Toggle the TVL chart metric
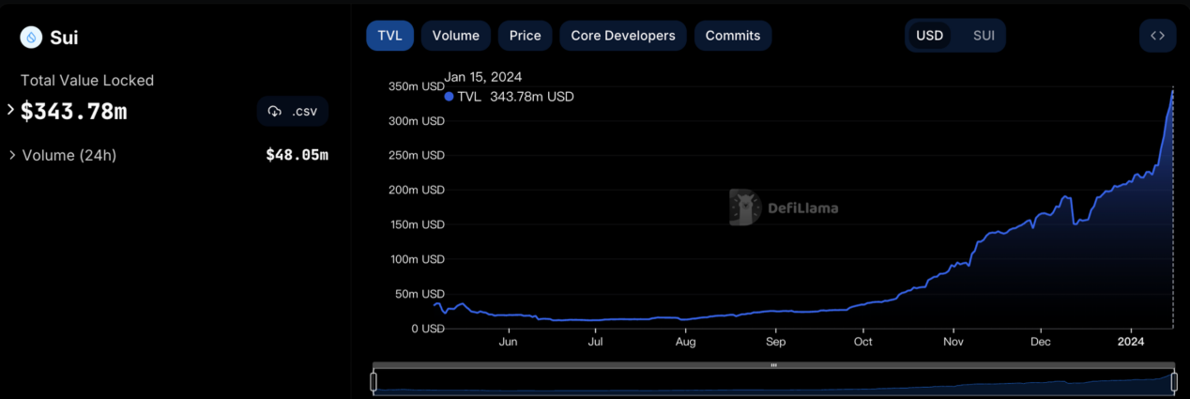The image size is (1190, 399). click(389, 36)
